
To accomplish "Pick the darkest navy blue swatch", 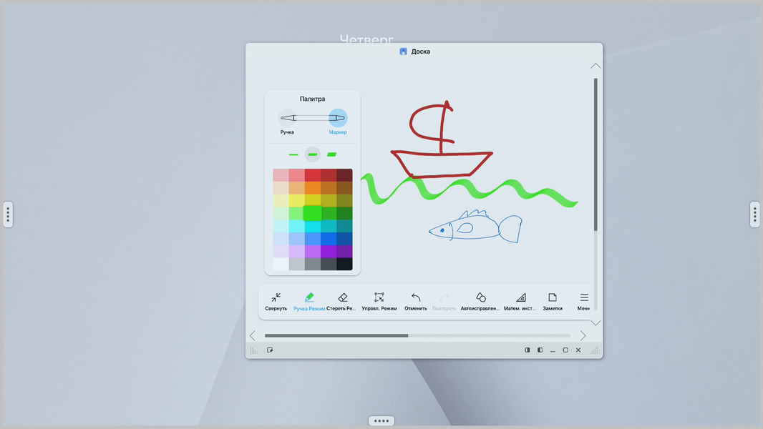I will click(x=344, y=239).
